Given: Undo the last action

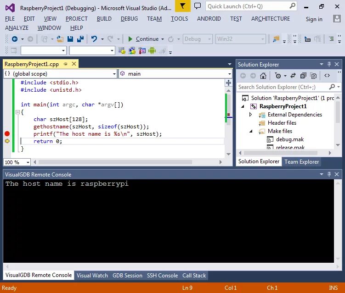Looking at the screenshot, I should (94, 39).
